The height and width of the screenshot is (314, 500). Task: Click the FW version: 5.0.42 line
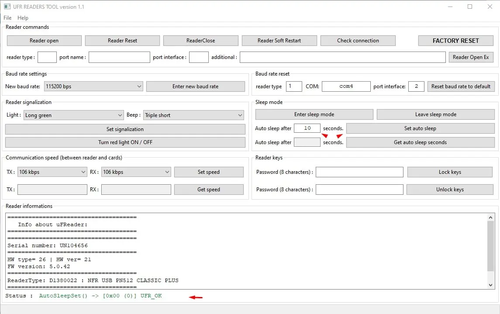pyautogui.click(x=38, y=266)
